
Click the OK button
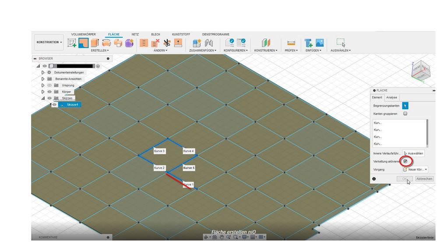point(405,178)
